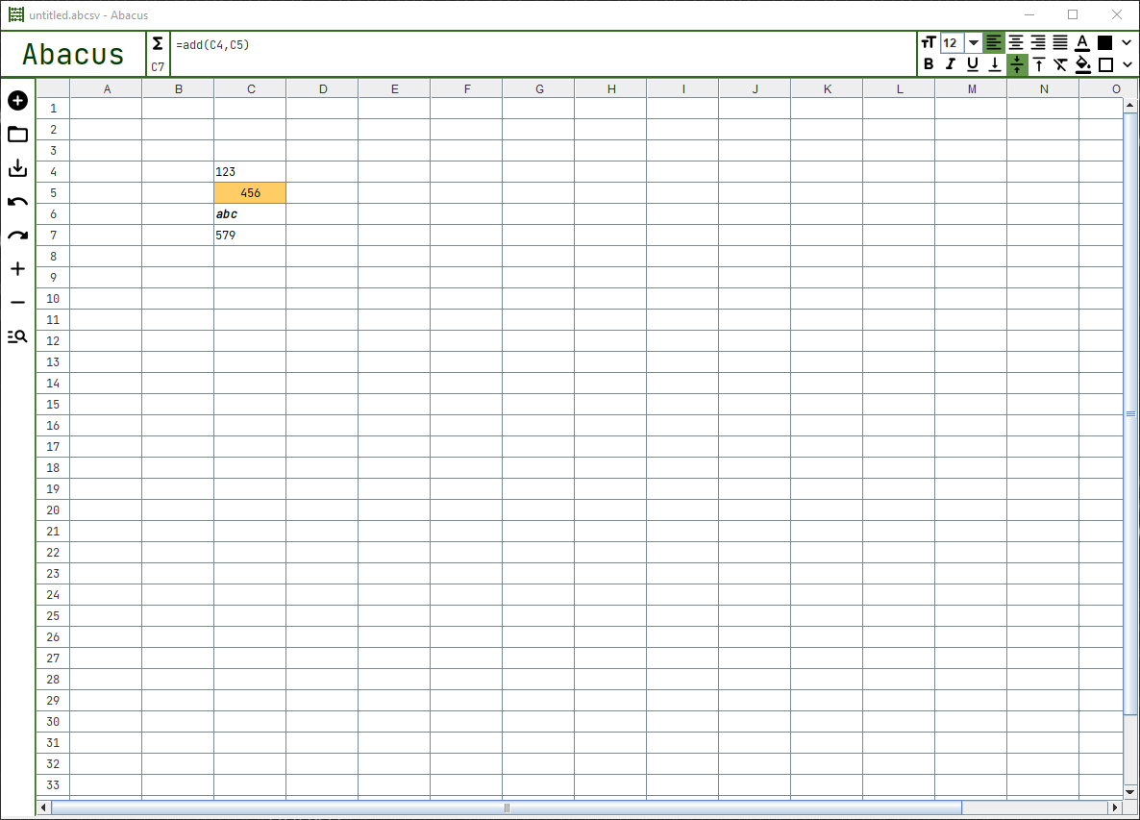The height and width of the screenshot is (820, 1140).
Task: Select the orange cell containing 456
Action: [x=250, y=192]
